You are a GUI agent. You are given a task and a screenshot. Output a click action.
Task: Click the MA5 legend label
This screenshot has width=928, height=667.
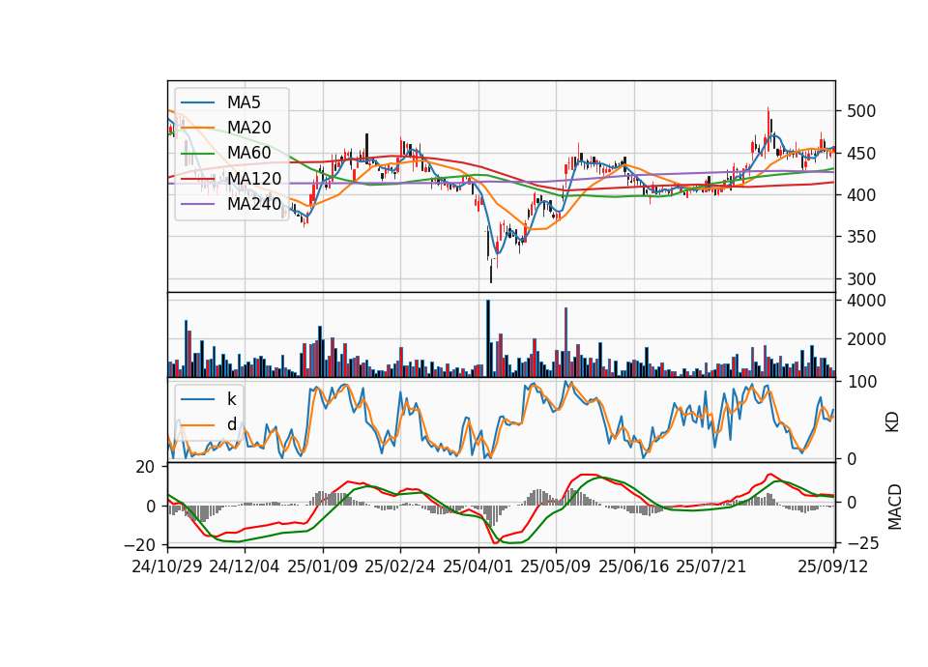click(x=244, y=102)
